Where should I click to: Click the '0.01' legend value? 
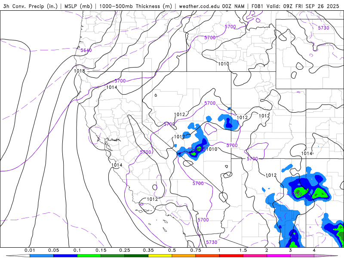pos(30,250)
